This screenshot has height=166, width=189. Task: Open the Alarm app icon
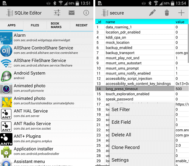[6, 38]
